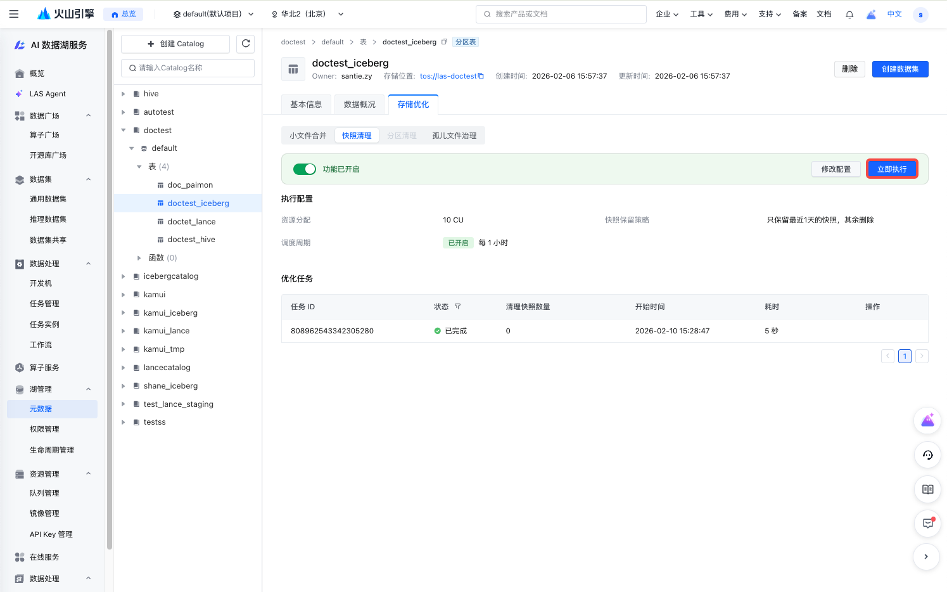Click the 立即执行 button
Screen dimensions: 947x592
(891, 169)
